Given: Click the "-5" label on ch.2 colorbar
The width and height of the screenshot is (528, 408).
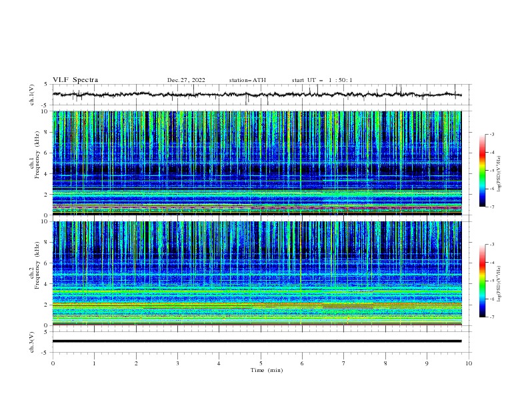Looking at the screenshot, I should pos(492,281).
